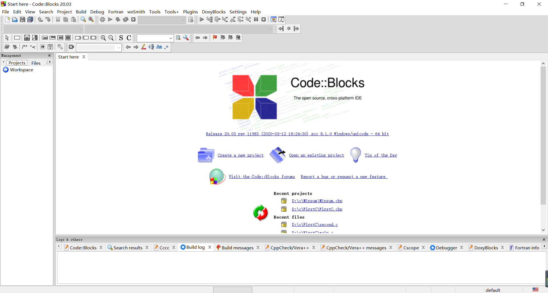The height and width of the screenshot is (293, 548).
Task: Open the select target dialog icon
Action: 191,19
